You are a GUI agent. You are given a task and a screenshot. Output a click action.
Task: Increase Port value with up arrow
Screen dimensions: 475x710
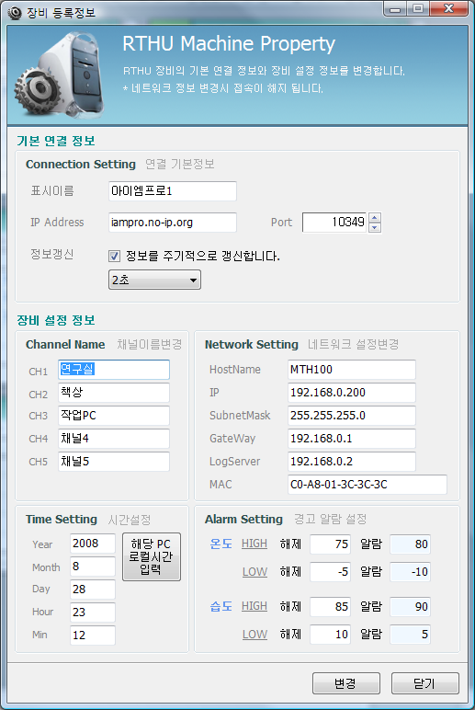[375, 218]
